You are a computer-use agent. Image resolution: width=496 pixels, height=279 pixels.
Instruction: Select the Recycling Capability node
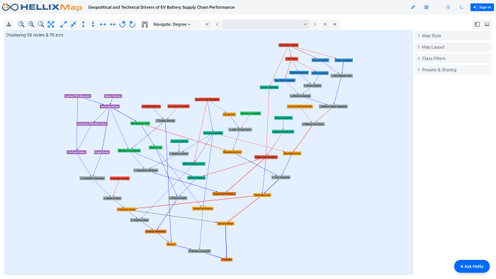[x=213, y=133]
